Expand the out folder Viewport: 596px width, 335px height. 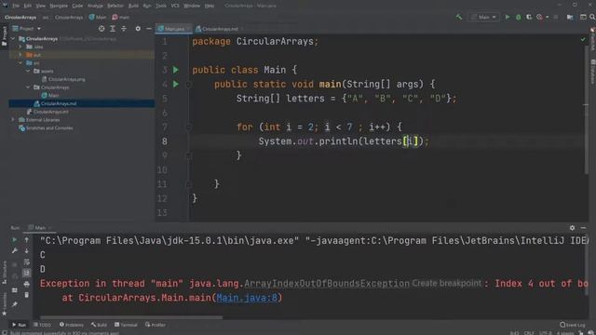tap(20, 55)
